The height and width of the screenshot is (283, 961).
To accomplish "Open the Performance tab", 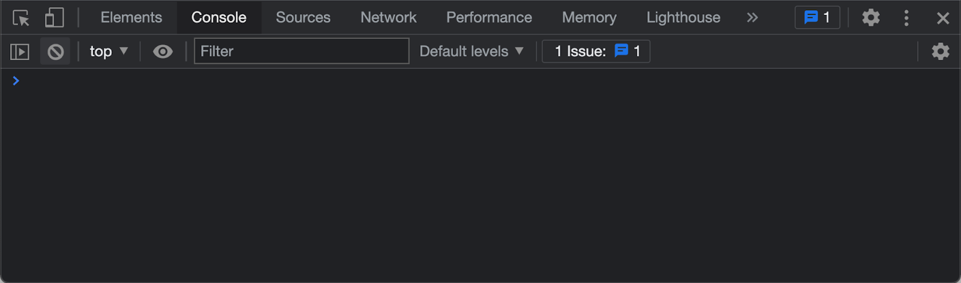I will point(489,17).
